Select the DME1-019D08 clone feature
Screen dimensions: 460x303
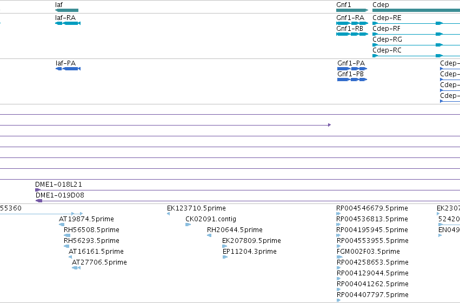coord(248,201)
